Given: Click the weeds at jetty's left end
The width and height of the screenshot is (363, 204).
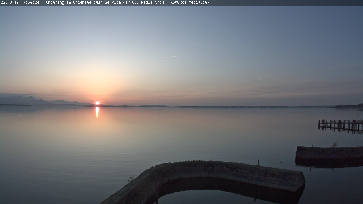Looking at the screenshot, I should point(131,178).
